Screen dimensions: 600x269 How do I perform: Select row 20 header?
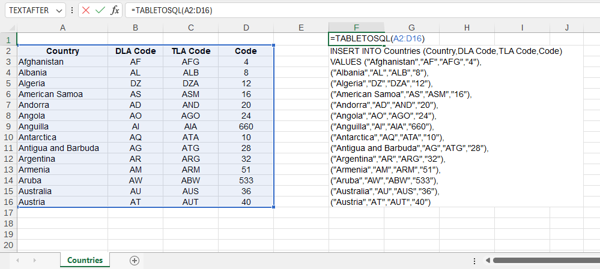(x=8, y=245)
